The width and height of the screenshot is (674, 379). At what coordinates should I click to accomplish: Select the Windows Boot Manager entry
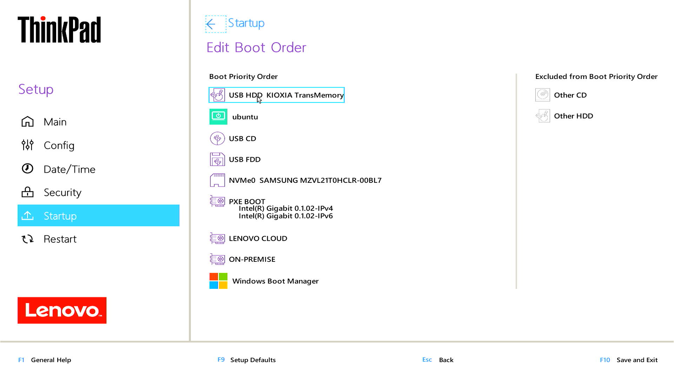[276, 281]
